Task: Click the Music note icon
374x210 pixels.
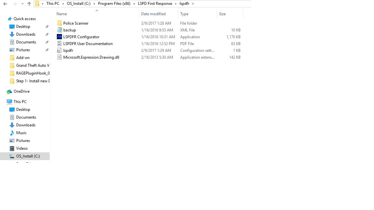Action: pyautogui.click(x=12, y=133)
